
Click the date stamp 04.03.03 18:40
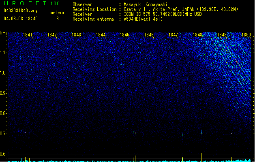[x=21, y=19]
